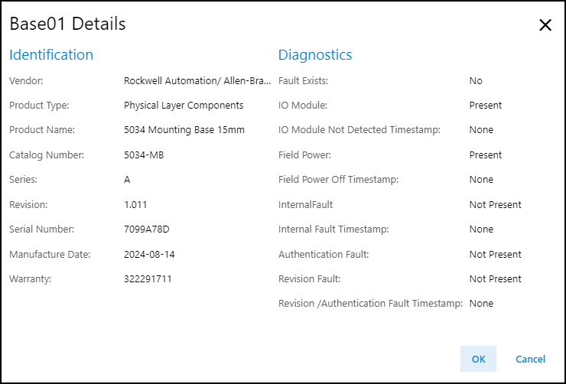The image size is (566, 384).
Task: Select the InternalFault status Not Present
Action: [495, 205]
